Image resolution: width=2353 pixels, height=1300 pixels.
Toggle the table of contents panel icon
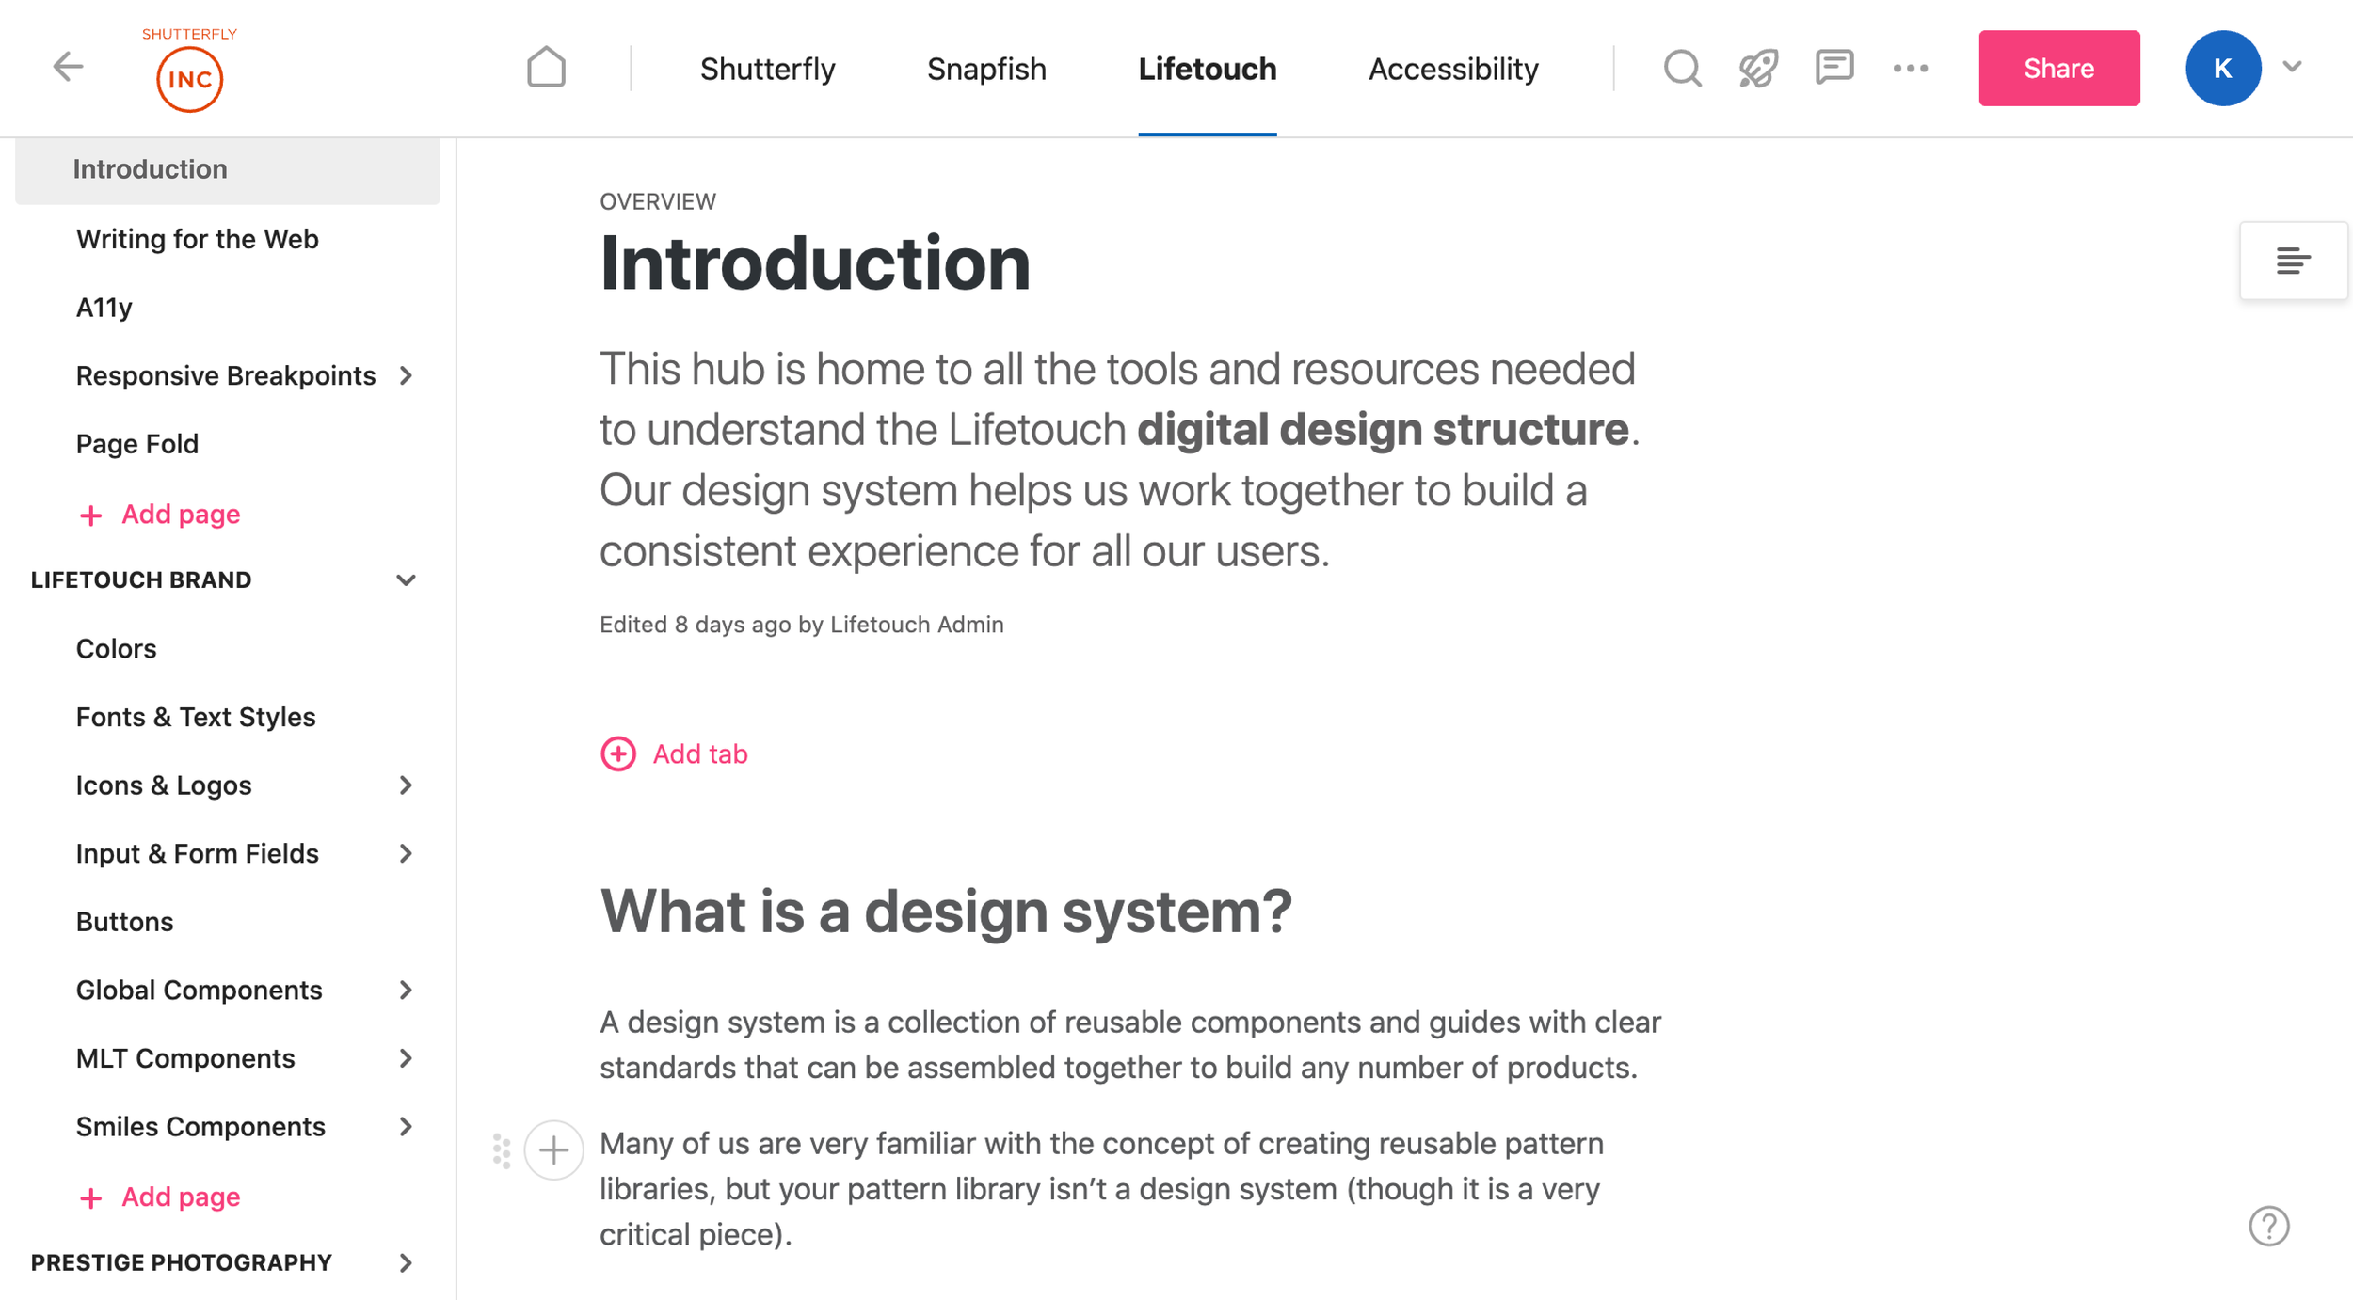pos(2293,261)
